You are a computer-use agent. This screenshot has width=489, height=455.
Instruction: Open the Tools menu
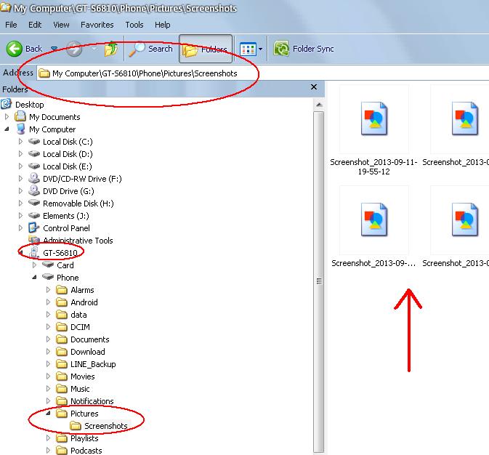click(134, 25)
